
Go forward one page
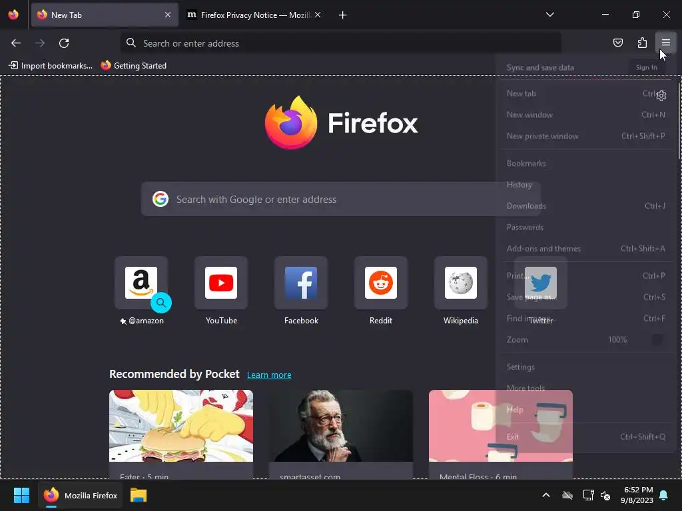pyautogui.click(x=40, y=43)
